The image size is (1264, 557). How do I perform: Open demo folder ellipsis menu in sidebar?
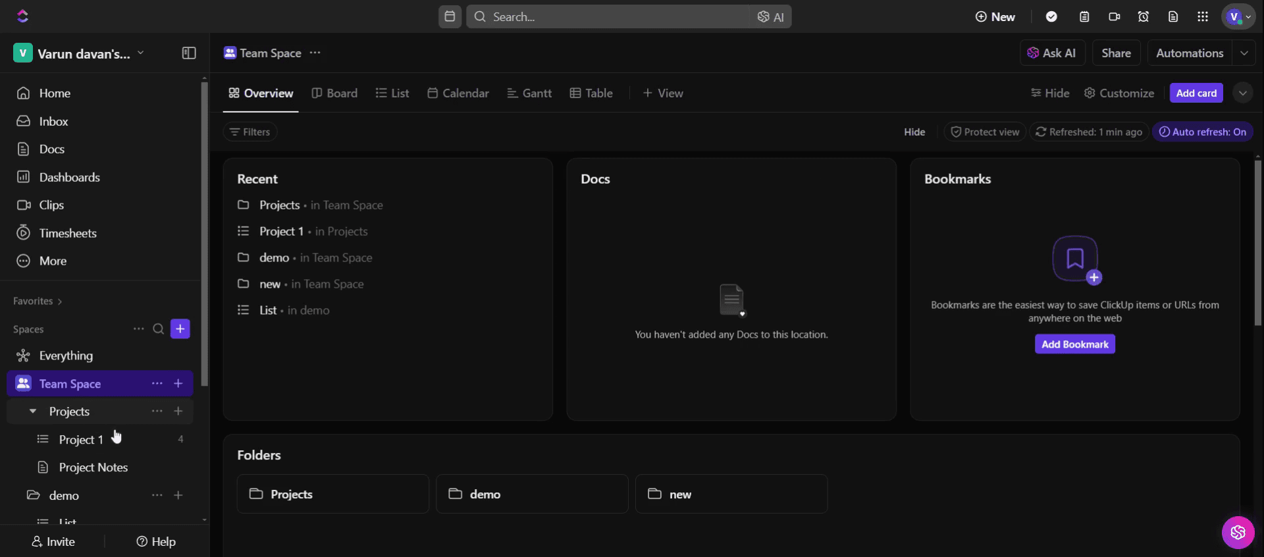[x=157, y=495]
